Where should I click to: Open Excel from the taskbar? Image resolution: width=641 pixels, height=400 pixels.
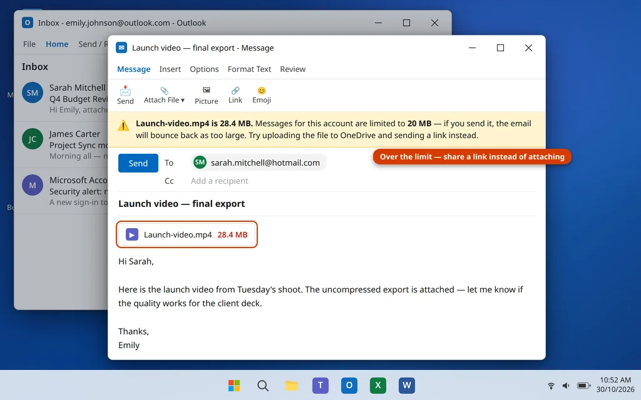click(x=377, y=385)
